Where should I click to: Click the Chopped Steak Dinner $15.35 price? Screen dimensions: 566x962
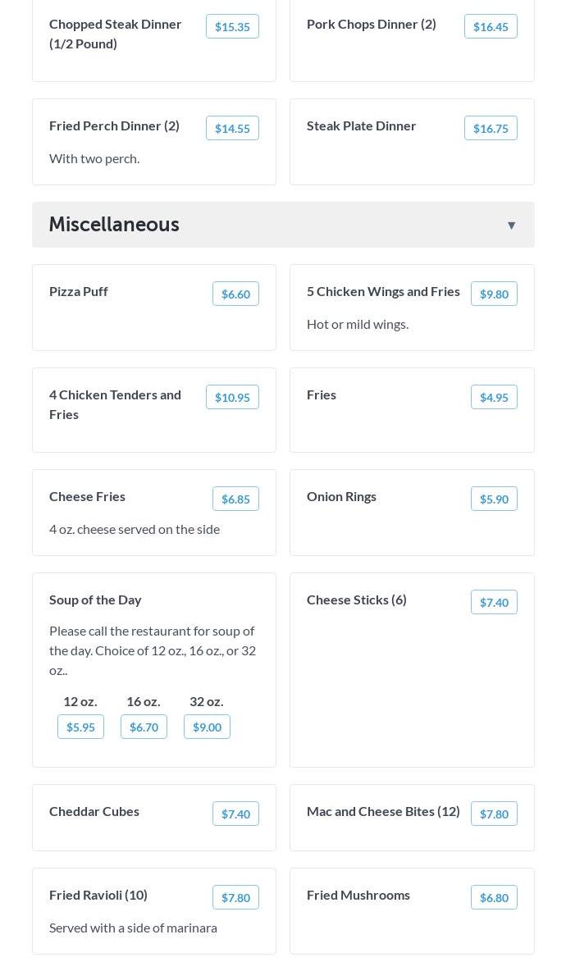232,26
